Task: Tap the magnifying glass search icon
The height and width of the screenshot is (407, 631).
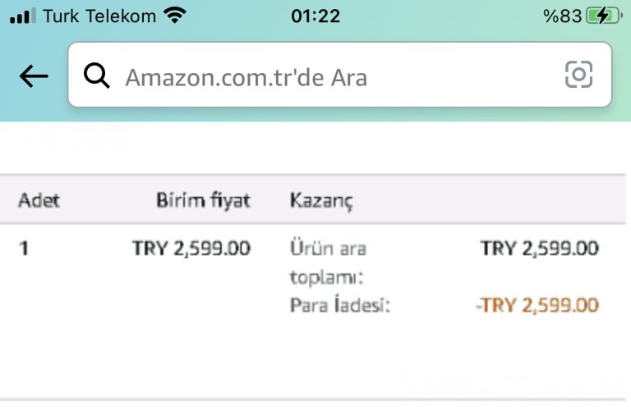Action: (97, 75)
